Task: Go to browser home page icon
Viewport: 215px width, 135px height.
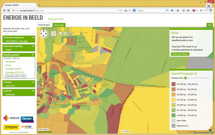Action: (x=178, y=10)
